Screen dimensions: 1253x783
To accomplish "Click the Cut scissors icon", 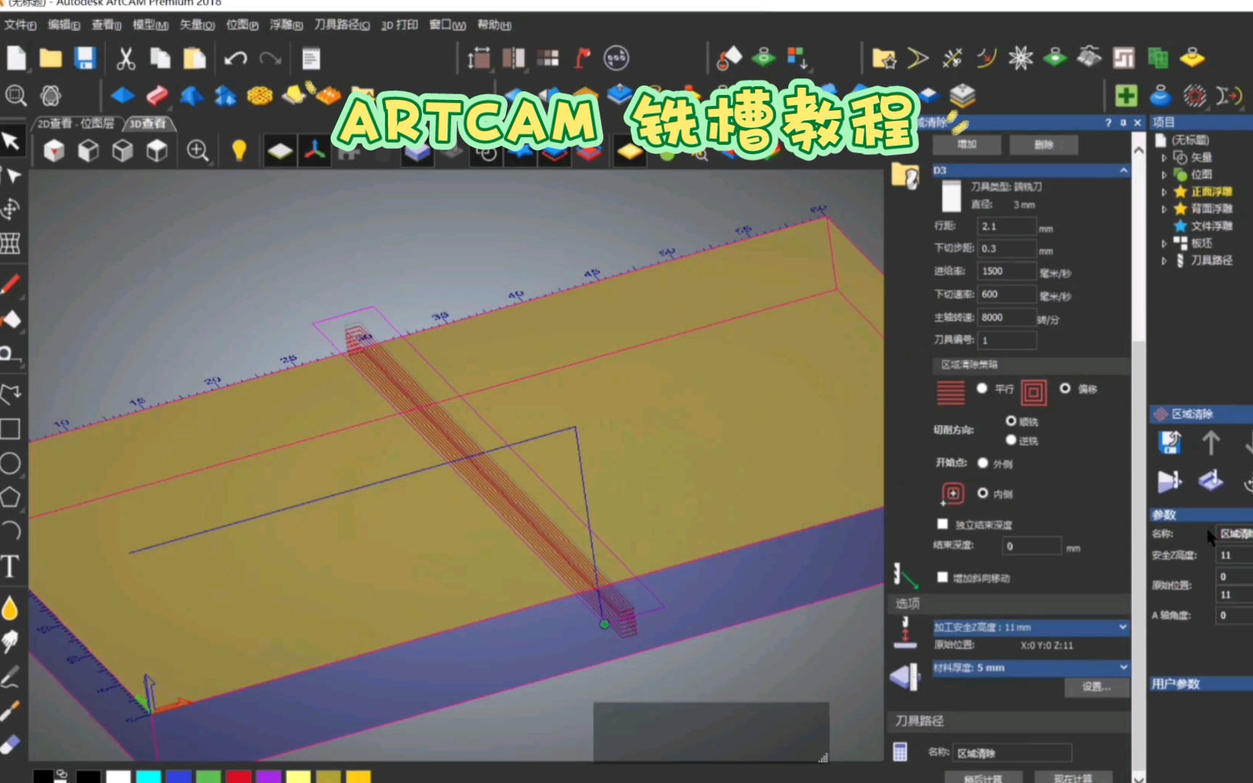I will point(125,58).
